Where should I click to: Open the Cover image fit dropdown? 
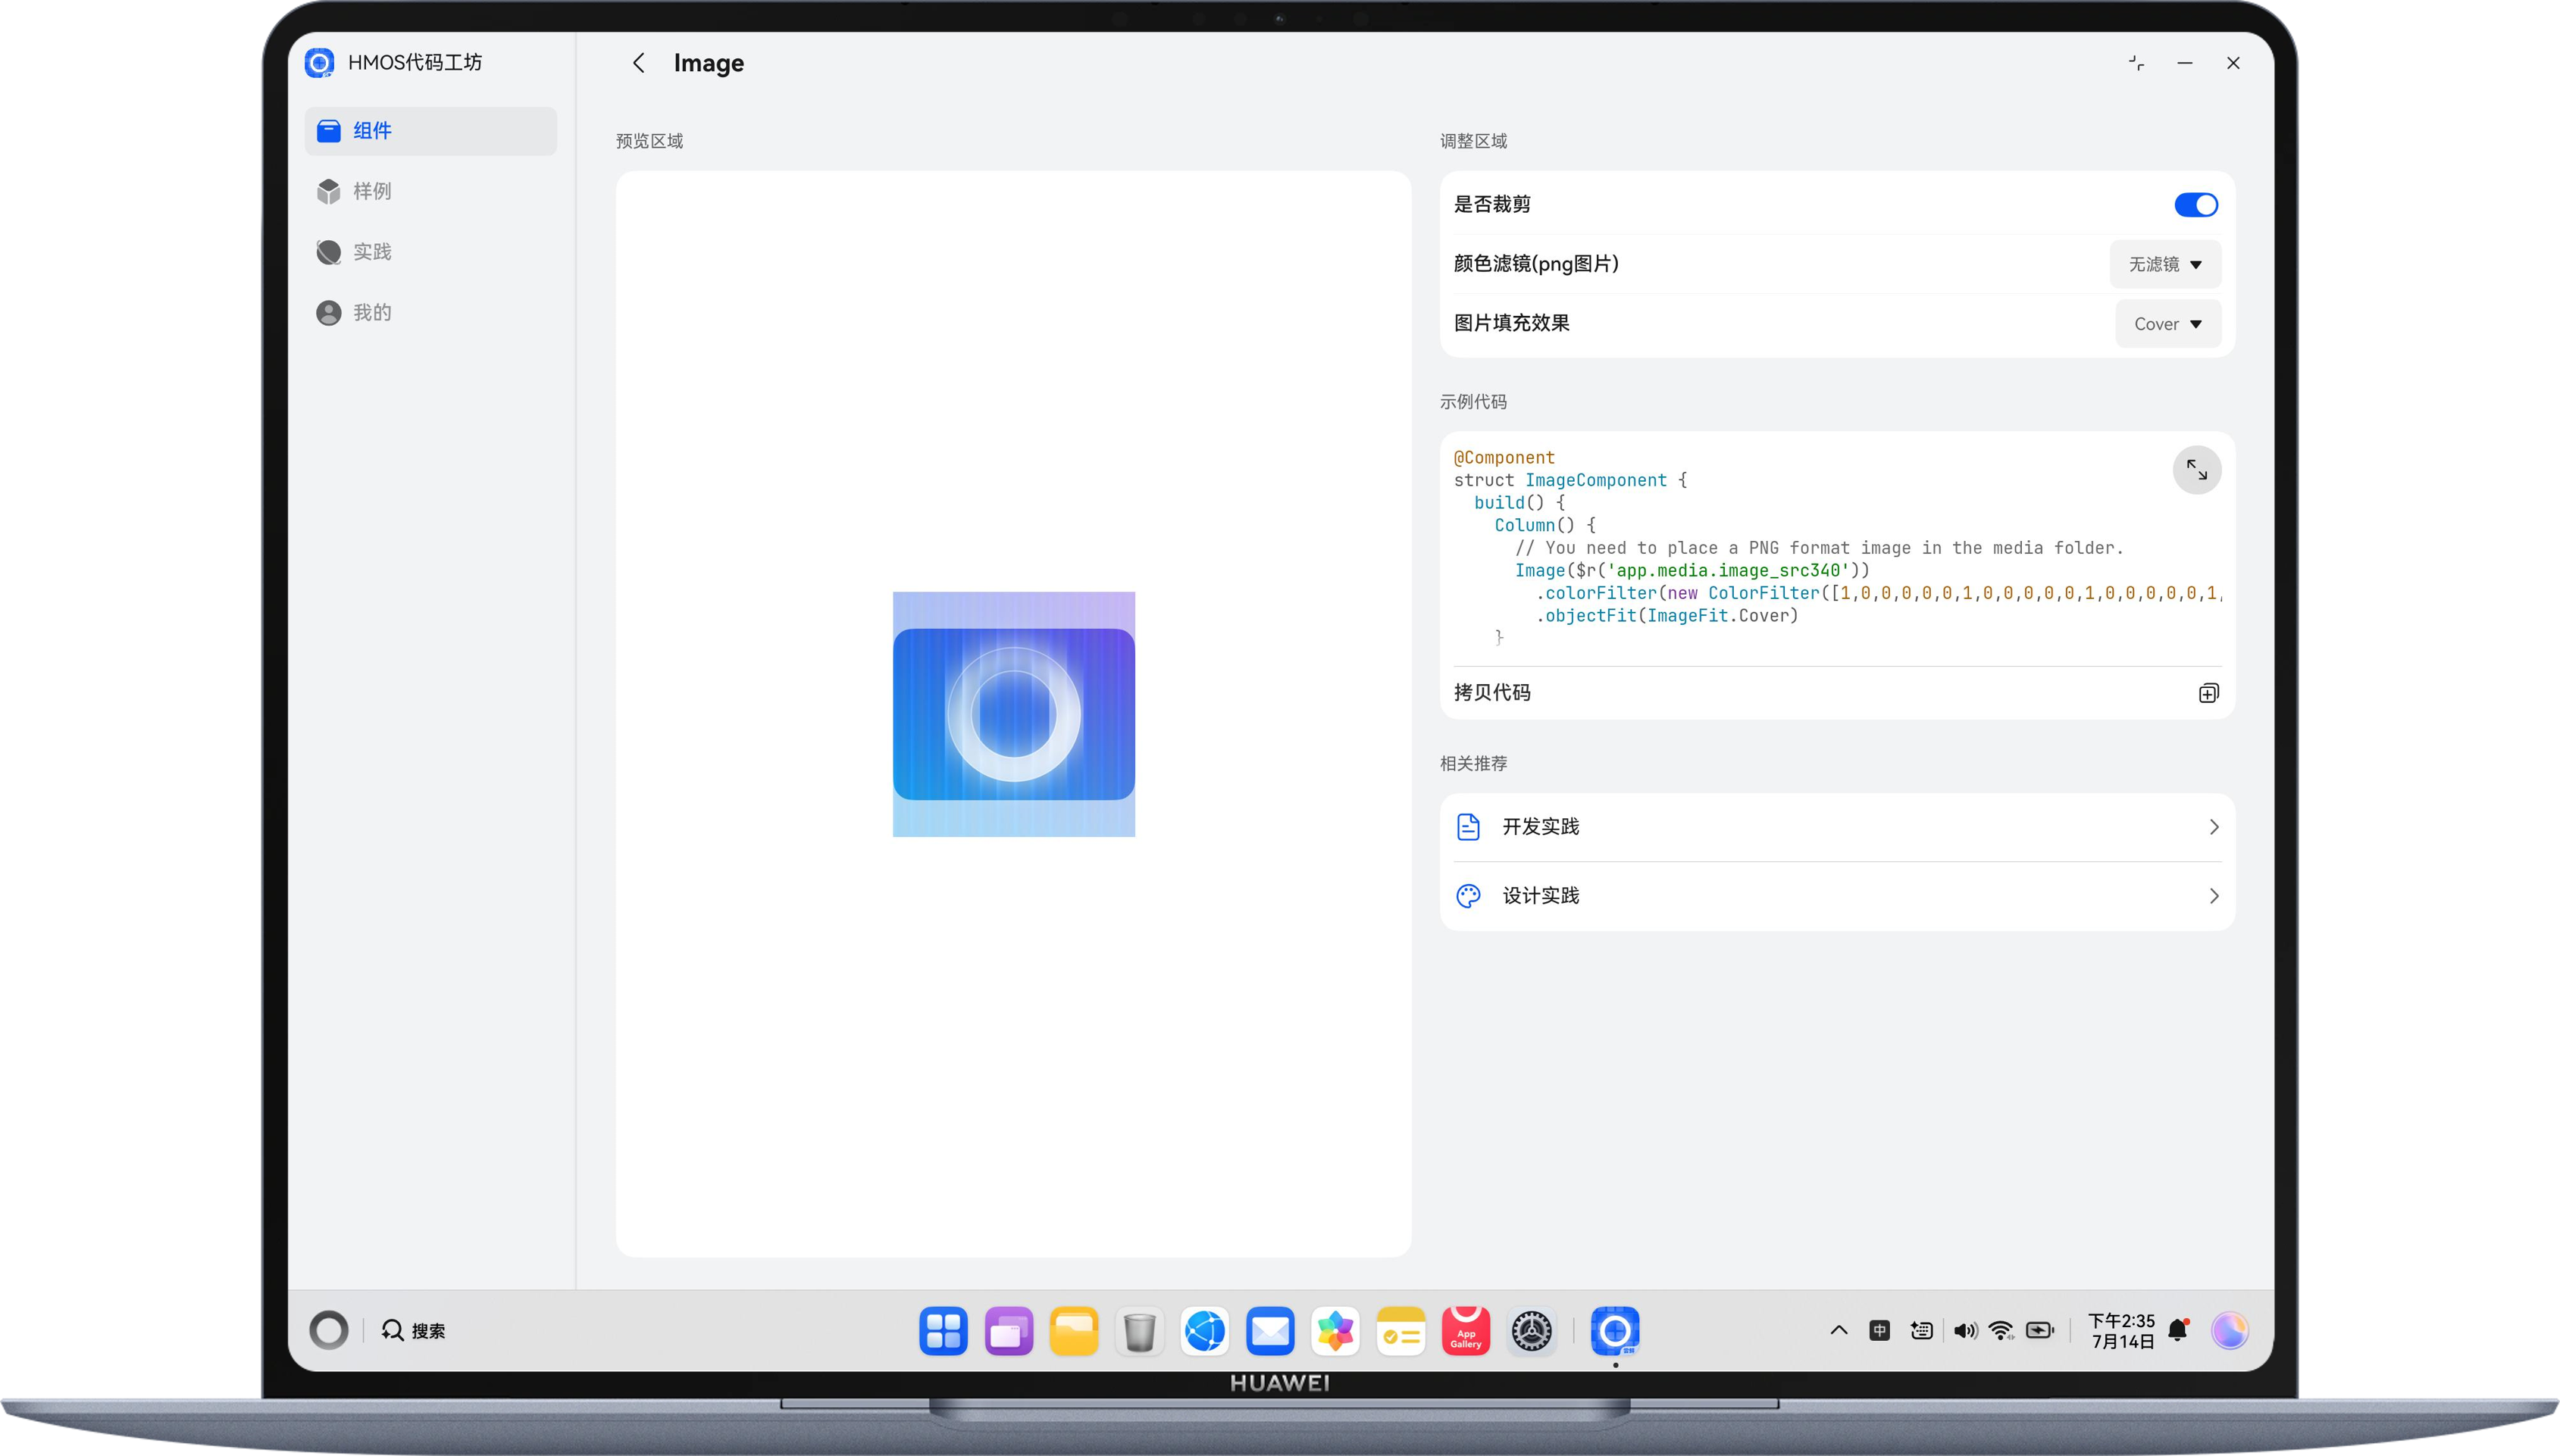click(x=2168, y=324)
